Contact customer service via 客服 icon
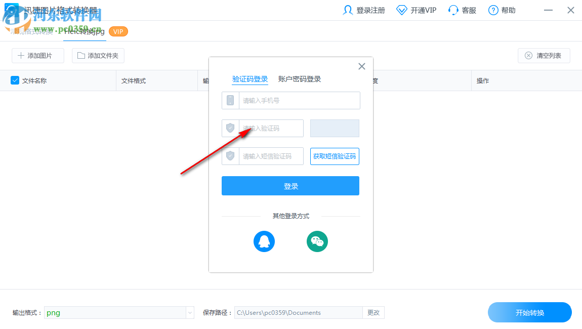This screenshot has width=582, height=329. 462,10
